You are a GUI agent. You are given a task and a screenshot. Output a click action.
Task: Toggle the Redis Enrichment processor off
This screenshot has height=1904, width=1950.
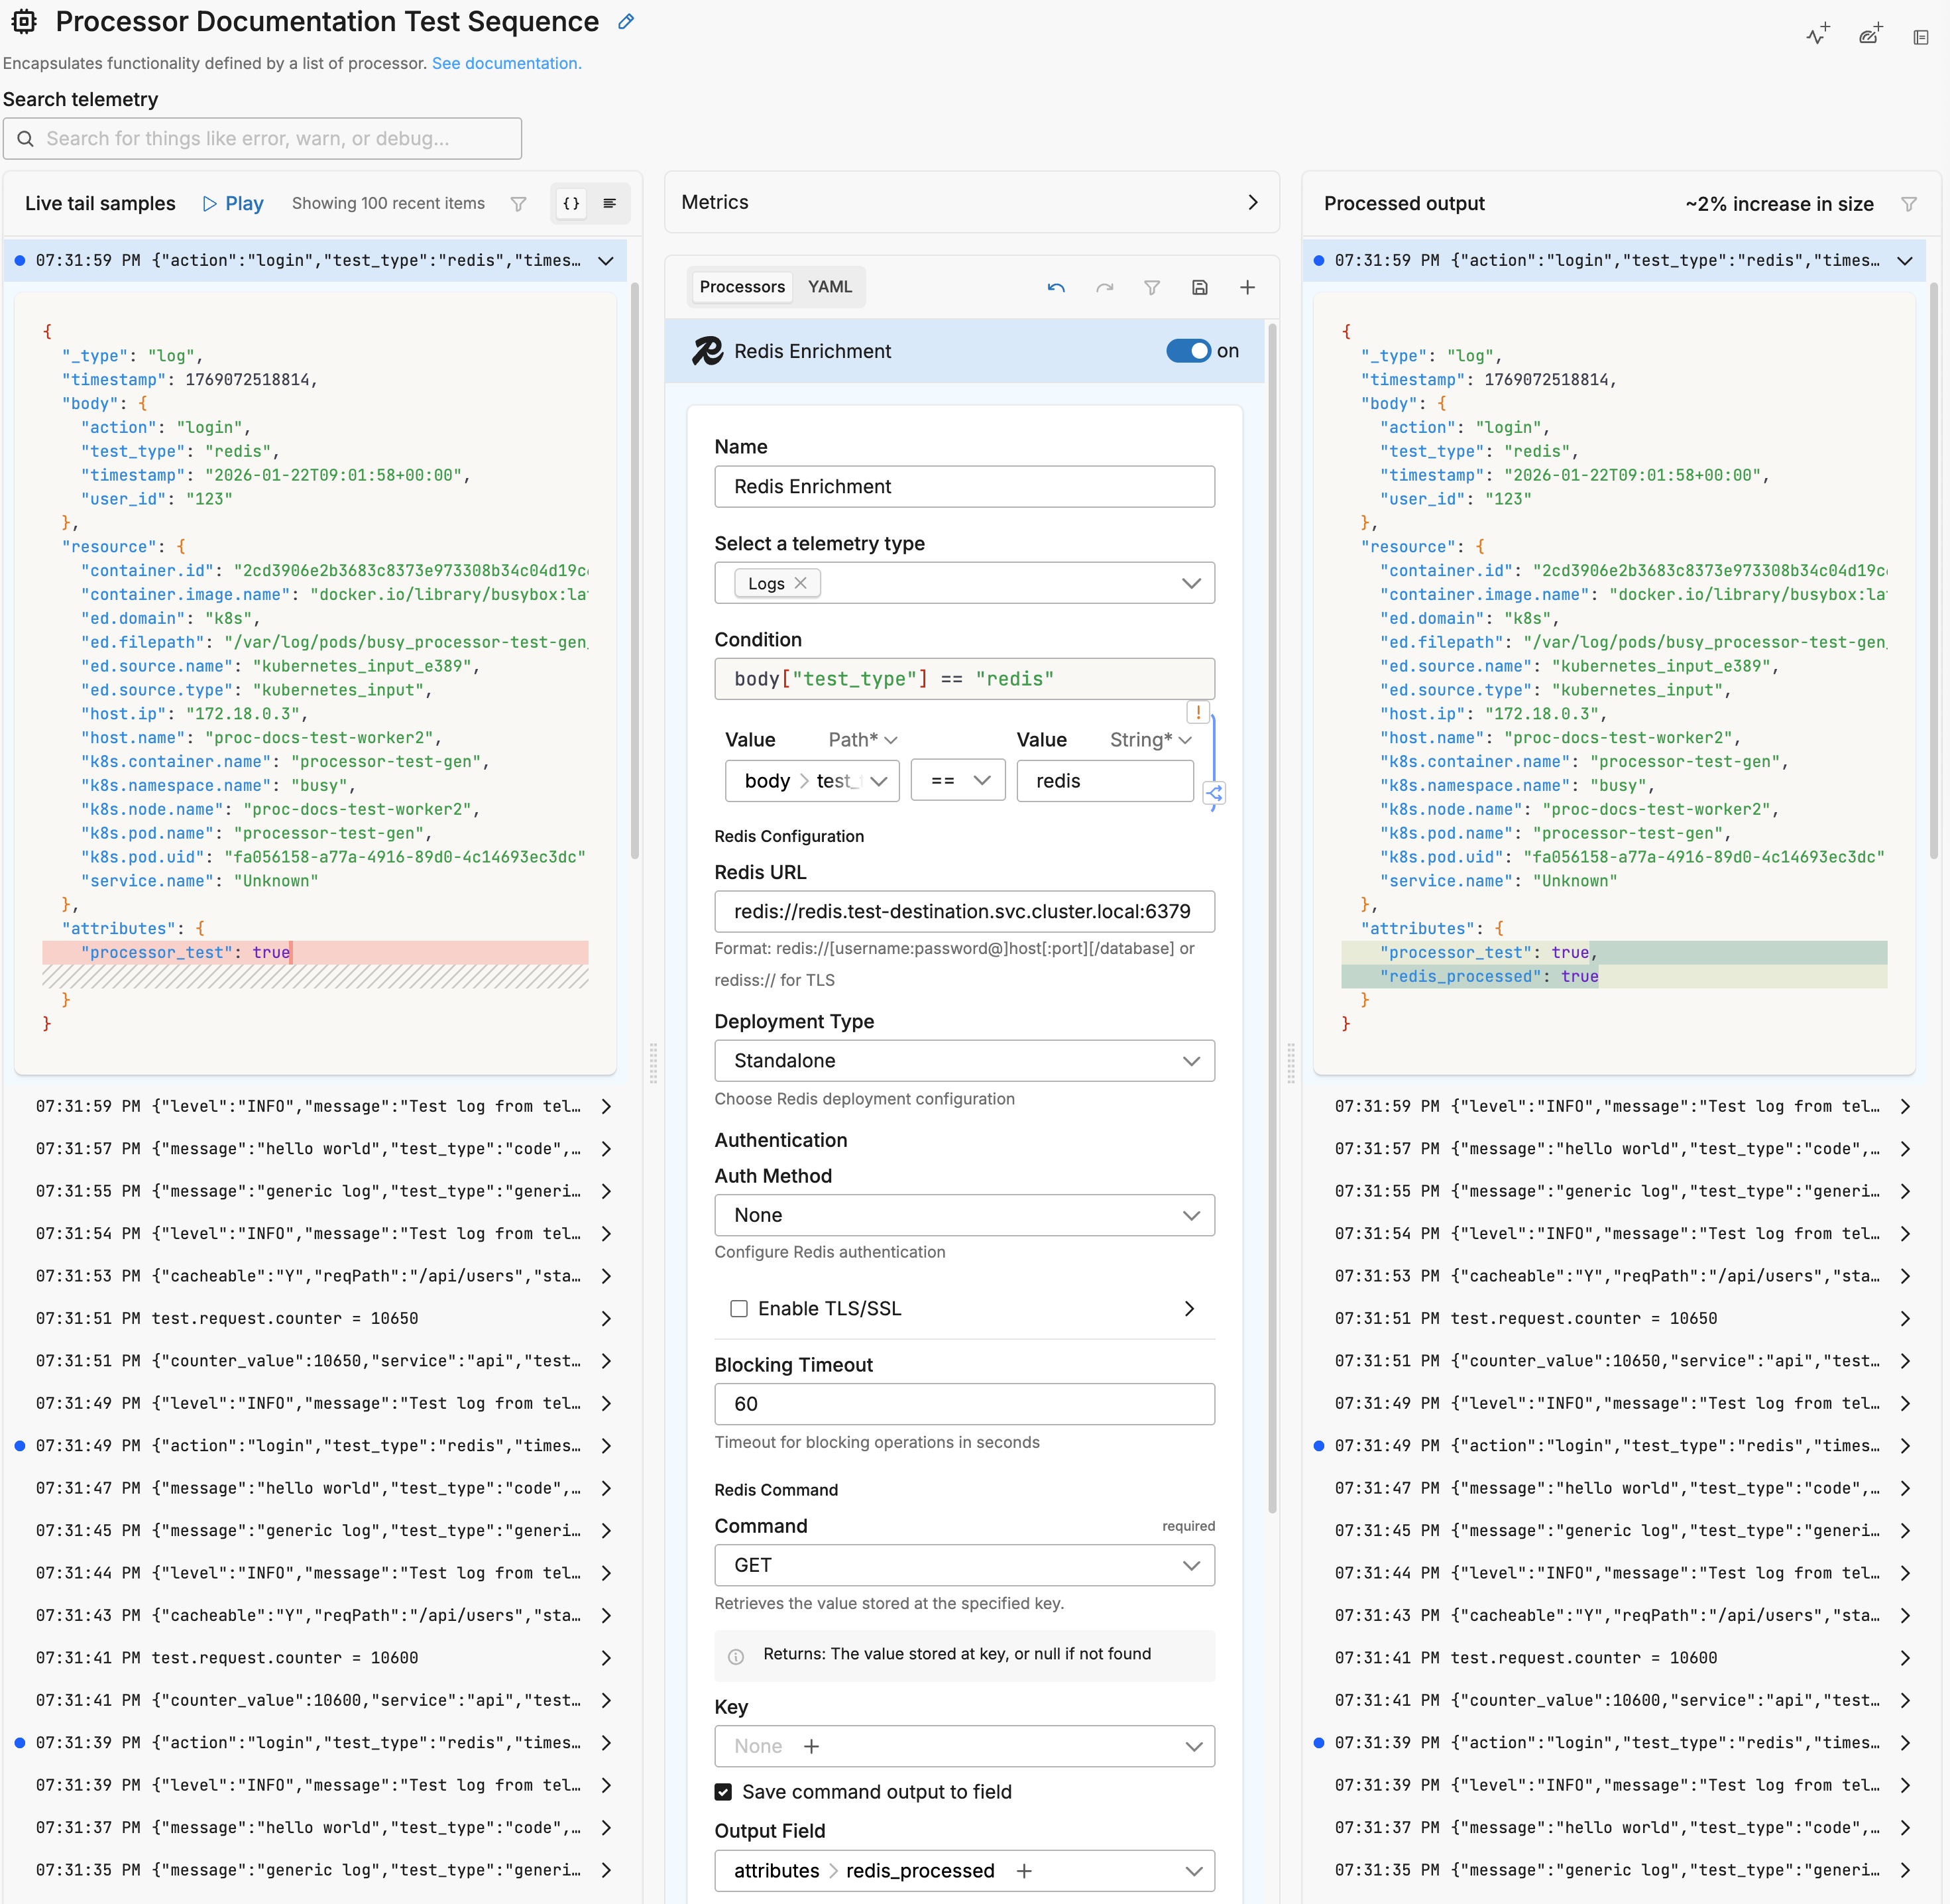point(1188,351)
